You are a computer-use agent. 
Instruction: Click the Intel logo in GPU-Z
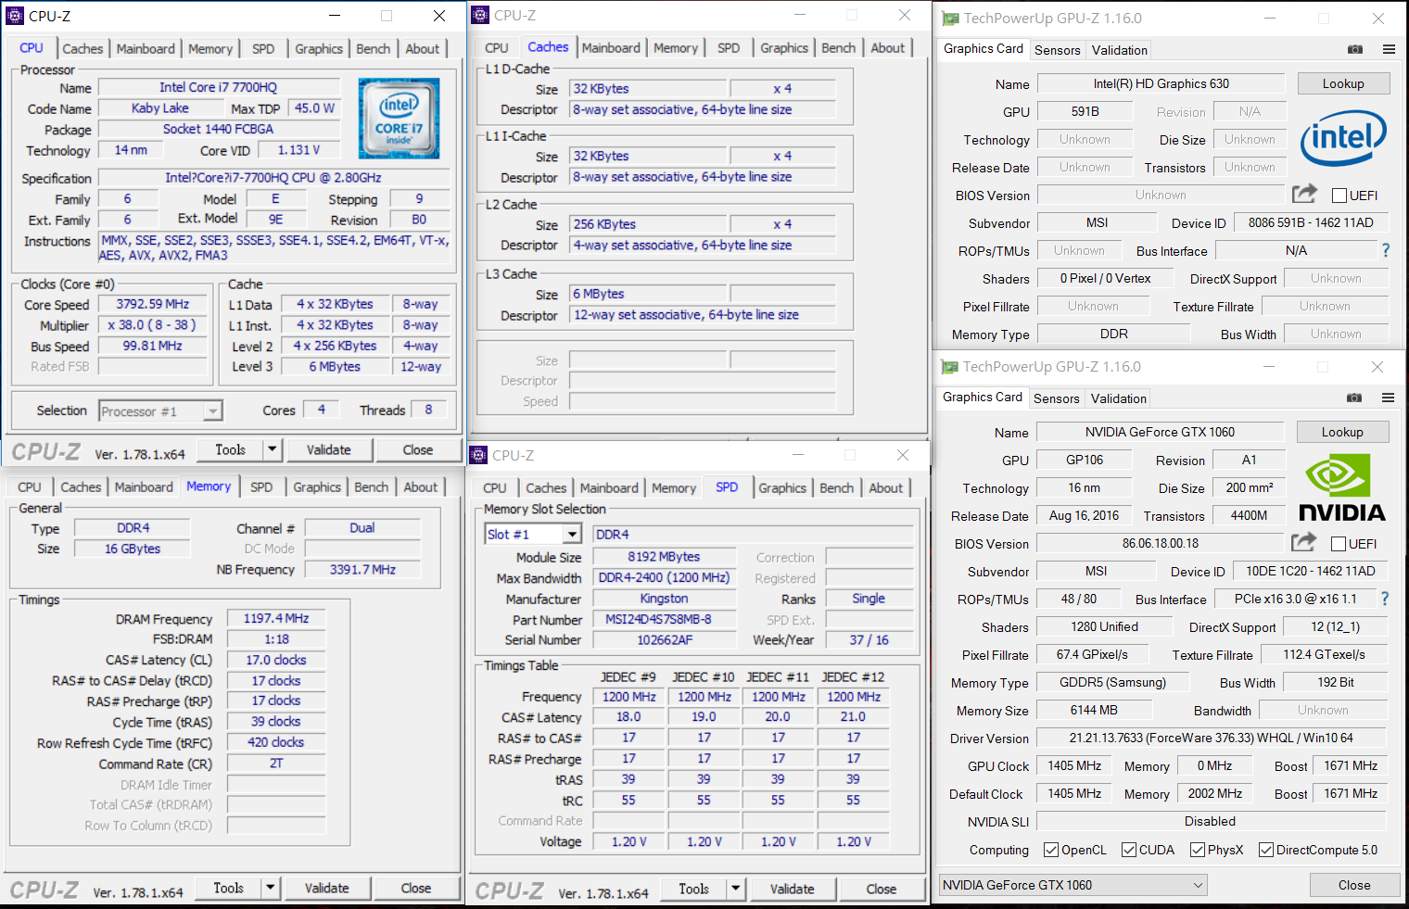click(1343, 138)
